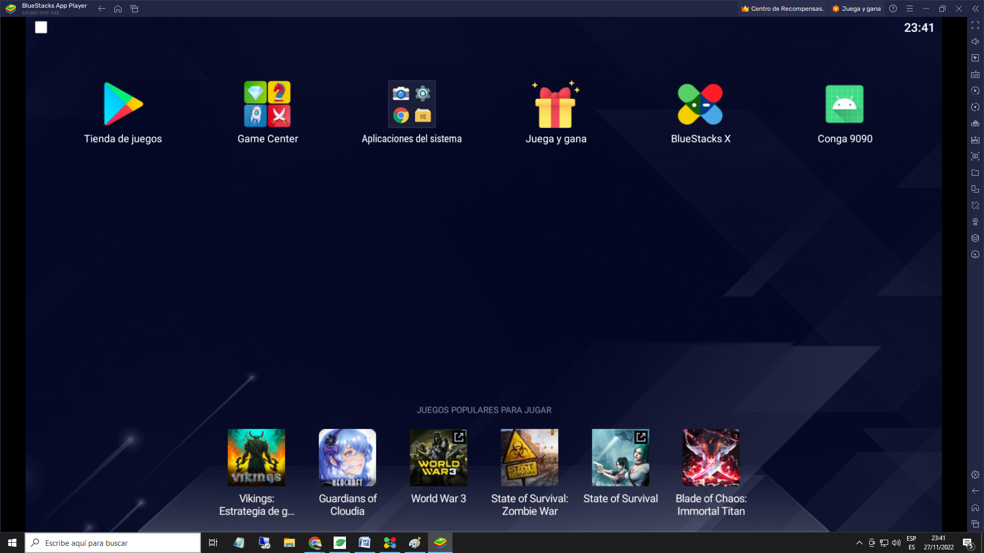Viewport: 984px width, 553px height.
Task: Click the Windows Start button
Action: click(x=12, y=543)
